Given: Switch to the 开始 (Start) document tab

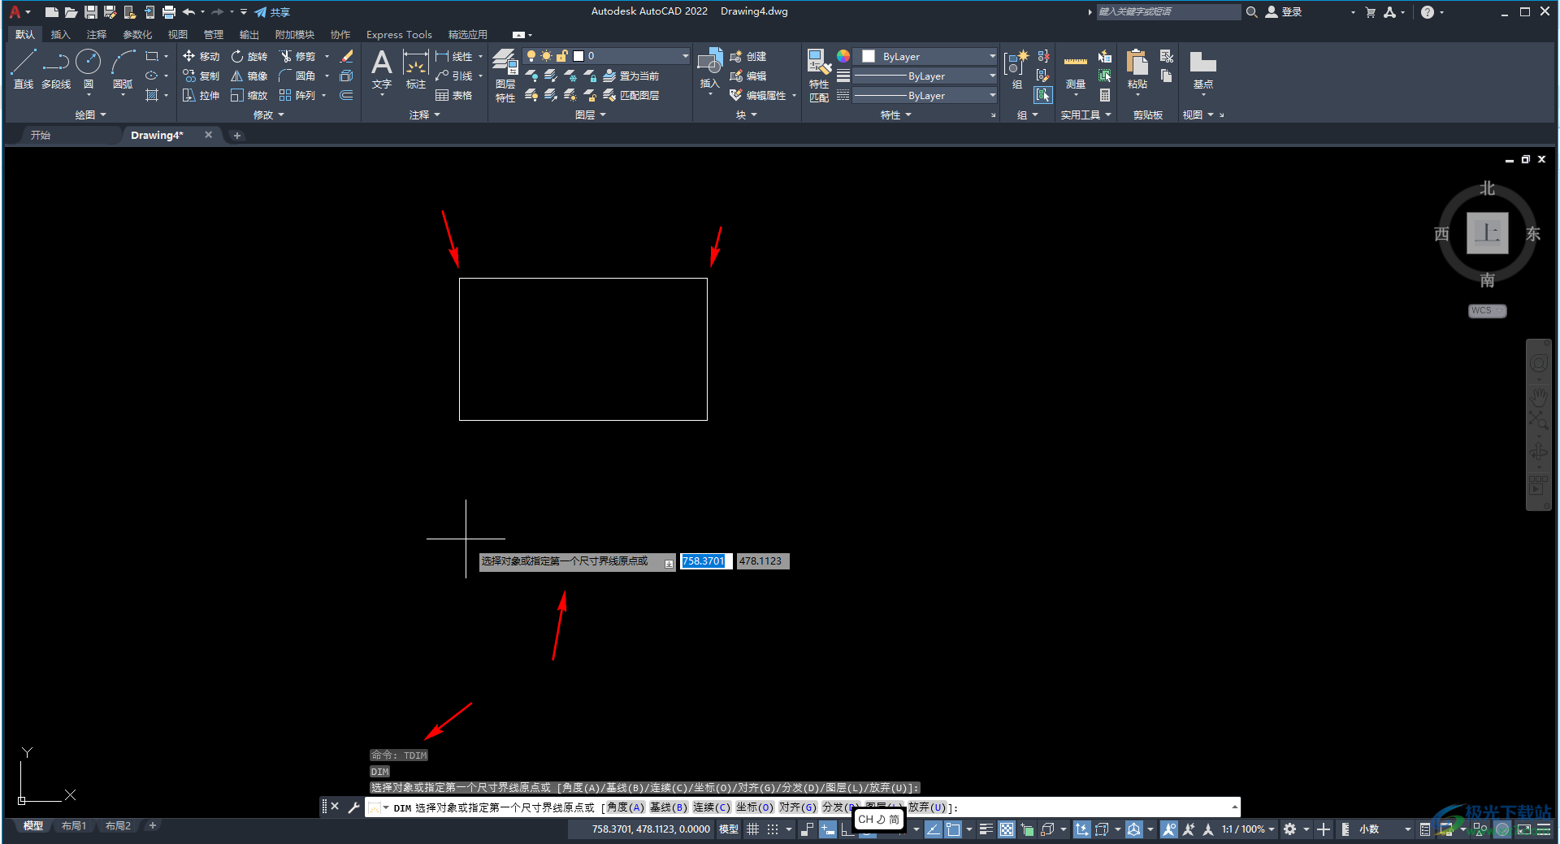Looking at the screenshot, I should click(x=41, y=135).
